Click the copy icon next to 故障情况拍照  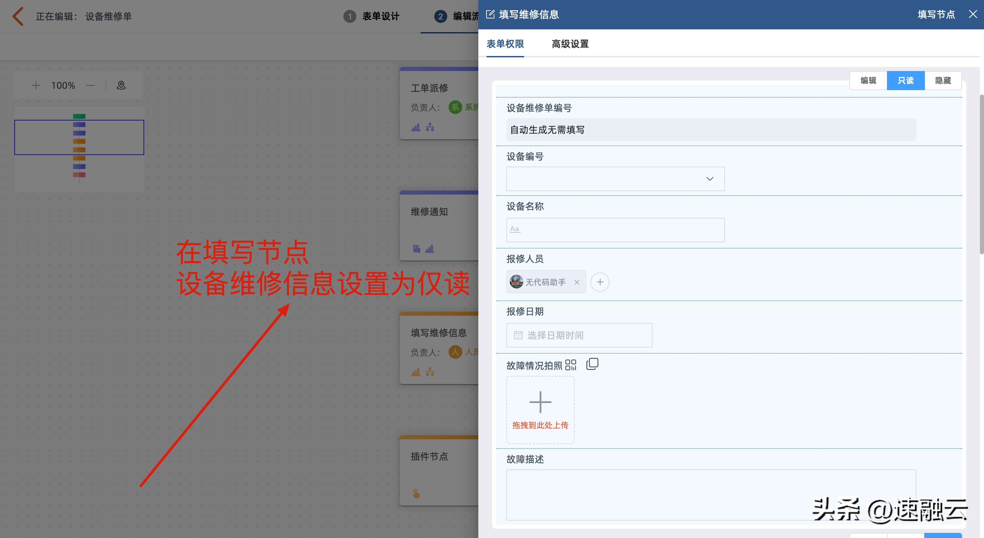592,364
